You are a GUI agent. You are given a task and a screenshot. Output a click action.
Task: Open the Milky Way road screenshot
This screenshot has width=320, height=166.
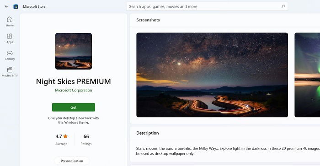click(212, 75)
